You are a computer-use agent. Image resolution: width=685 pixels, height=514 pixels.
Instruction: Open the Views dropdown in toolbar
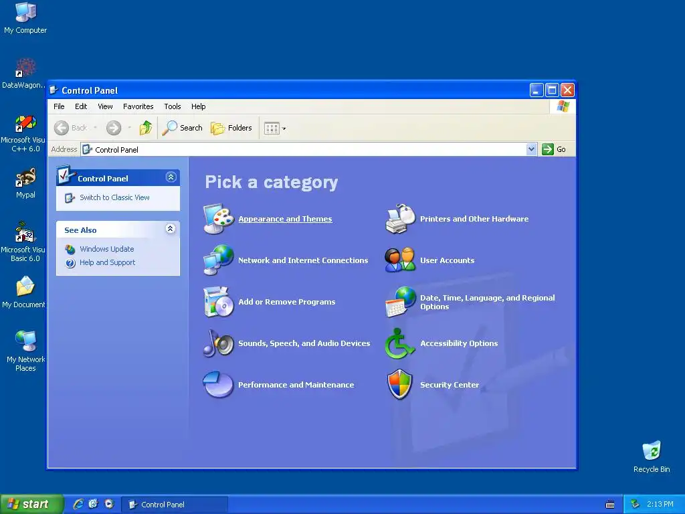tap(275, 128)
